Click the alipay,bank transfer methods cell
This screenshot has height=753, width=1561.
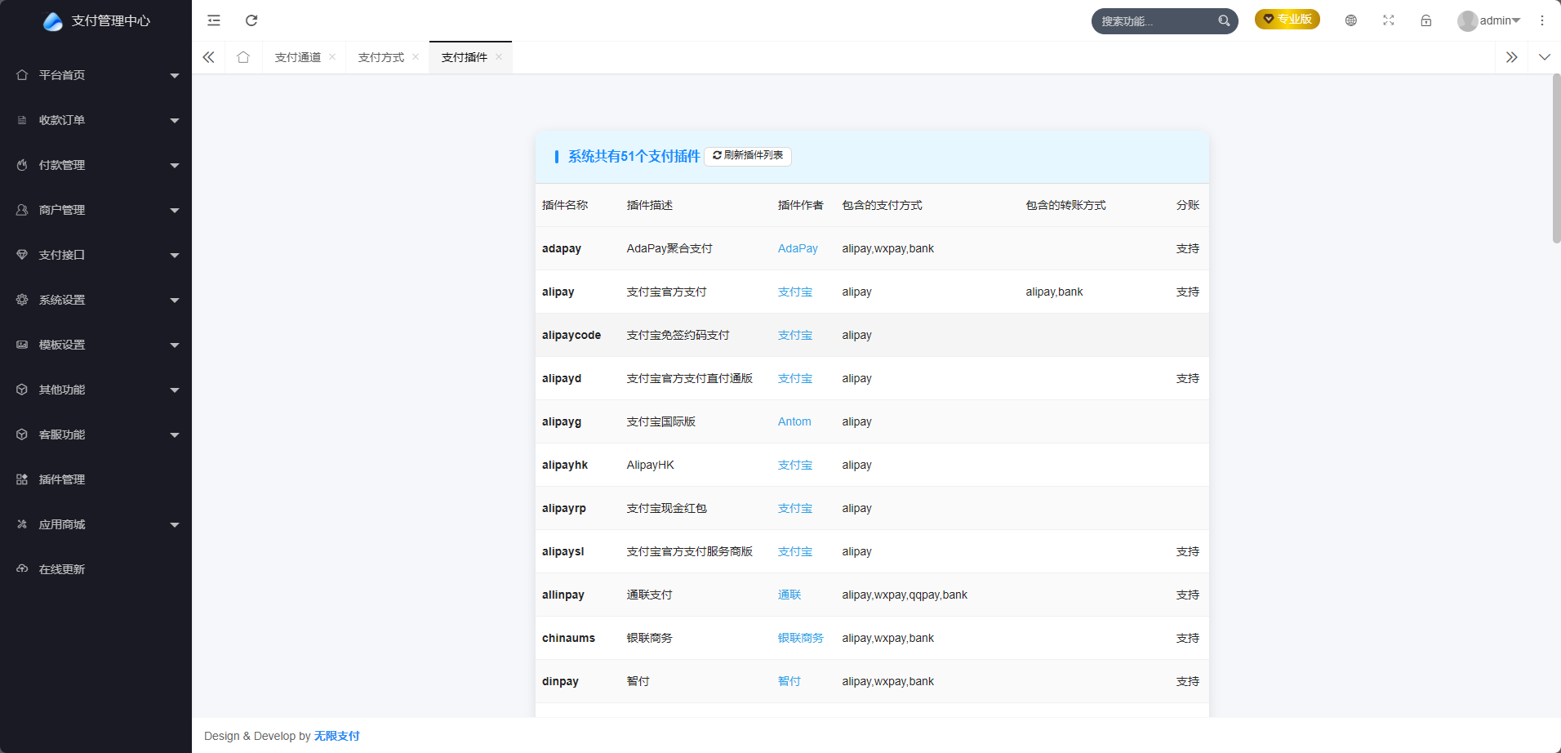[x=1055, y=292]
